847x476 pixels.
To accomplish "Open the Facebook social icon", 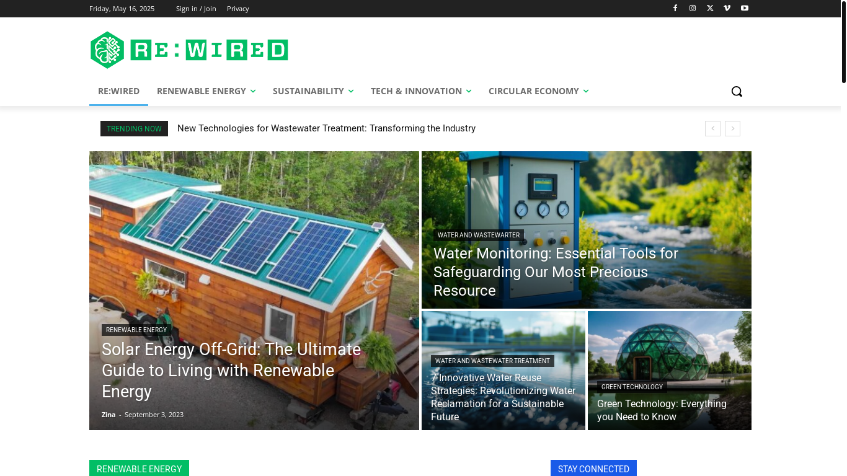I will pyautogui.click(x=675, y=8).
